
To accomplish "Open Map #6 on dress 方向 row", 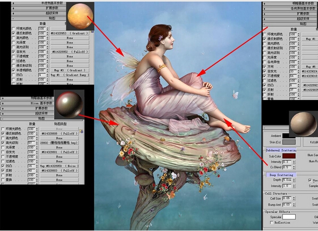I will tap(310, 67).
